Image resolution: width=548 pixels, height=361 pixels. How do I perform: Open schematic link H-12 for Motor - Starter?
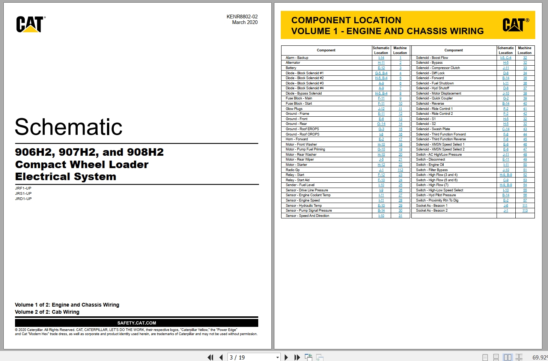381,165
